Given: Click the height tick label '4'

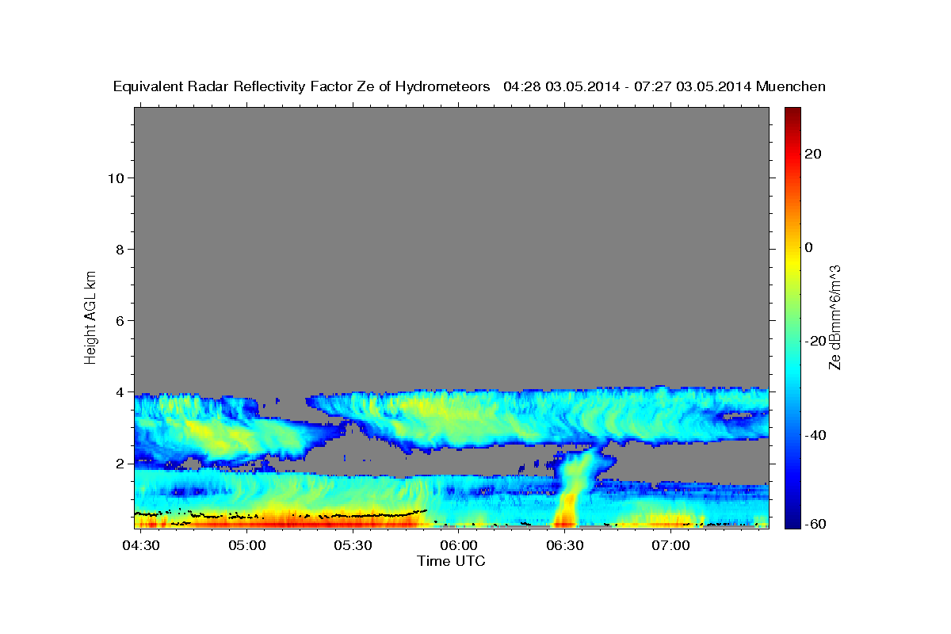Looking at the screenshot, I should tap(120, 391).
